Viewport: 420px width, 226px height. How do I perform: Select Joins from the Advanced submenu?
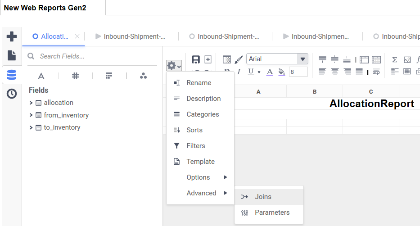[263, 197]
